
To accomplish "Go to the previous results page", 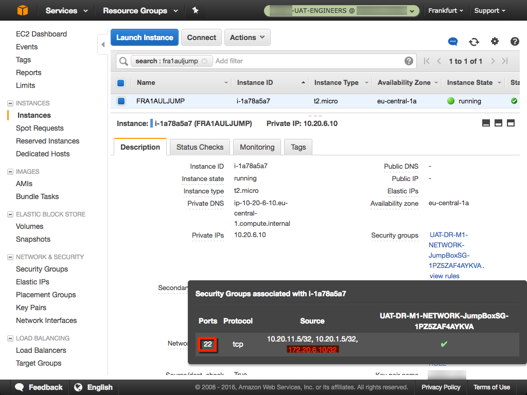I will pos(439,61).
